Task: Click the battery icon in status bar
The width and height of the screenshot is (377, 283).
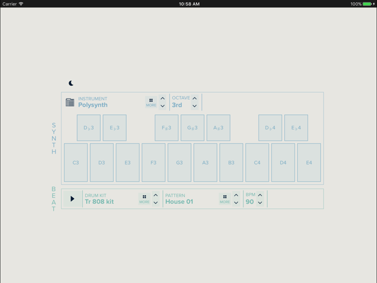Action: coord(367,4)
